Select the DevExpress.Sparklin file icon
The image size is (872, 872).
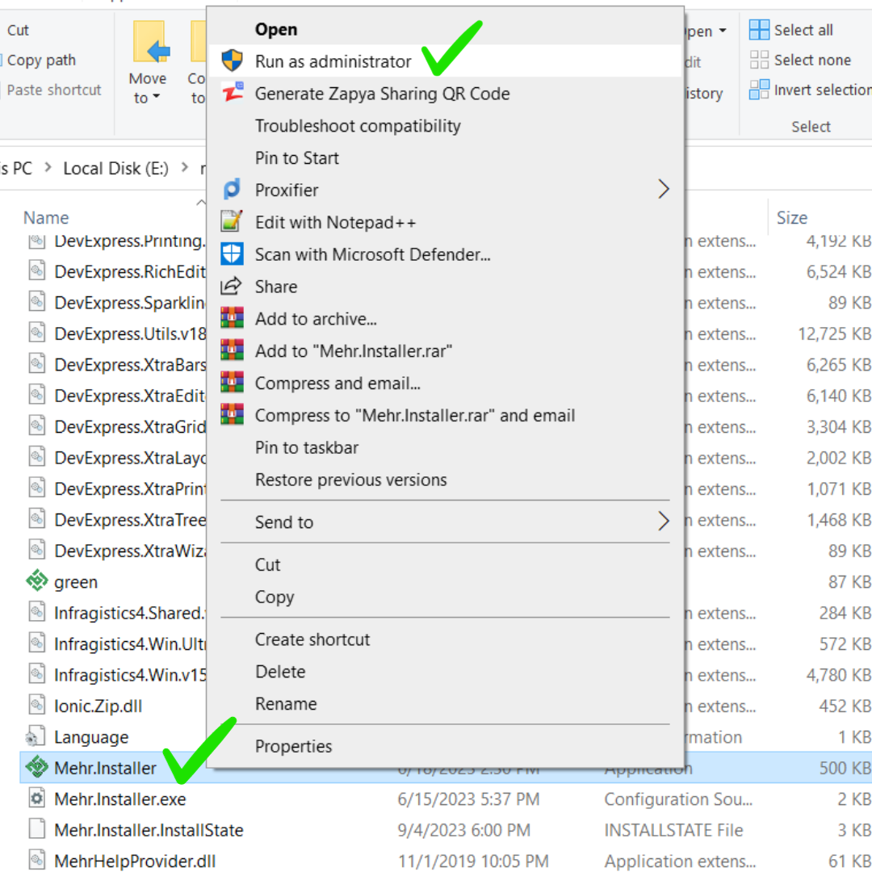(36, 303)
